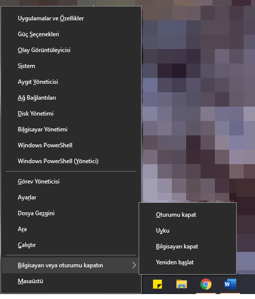Expand the Bilgisayarı veya oturumu kapatın arrow
255x299 pixels.
click(134, 265)
